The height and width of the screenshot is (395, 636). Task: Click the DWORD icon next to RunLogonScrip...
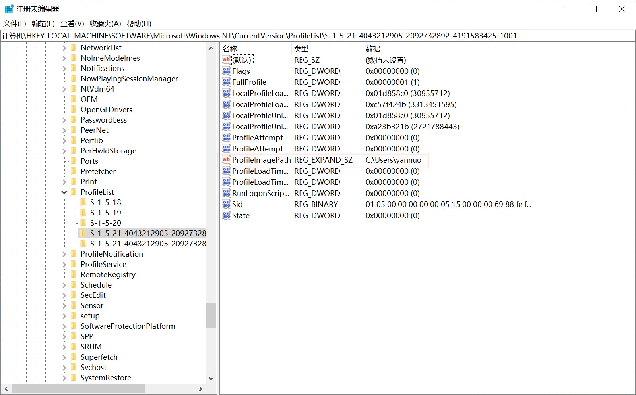[227, 193]
